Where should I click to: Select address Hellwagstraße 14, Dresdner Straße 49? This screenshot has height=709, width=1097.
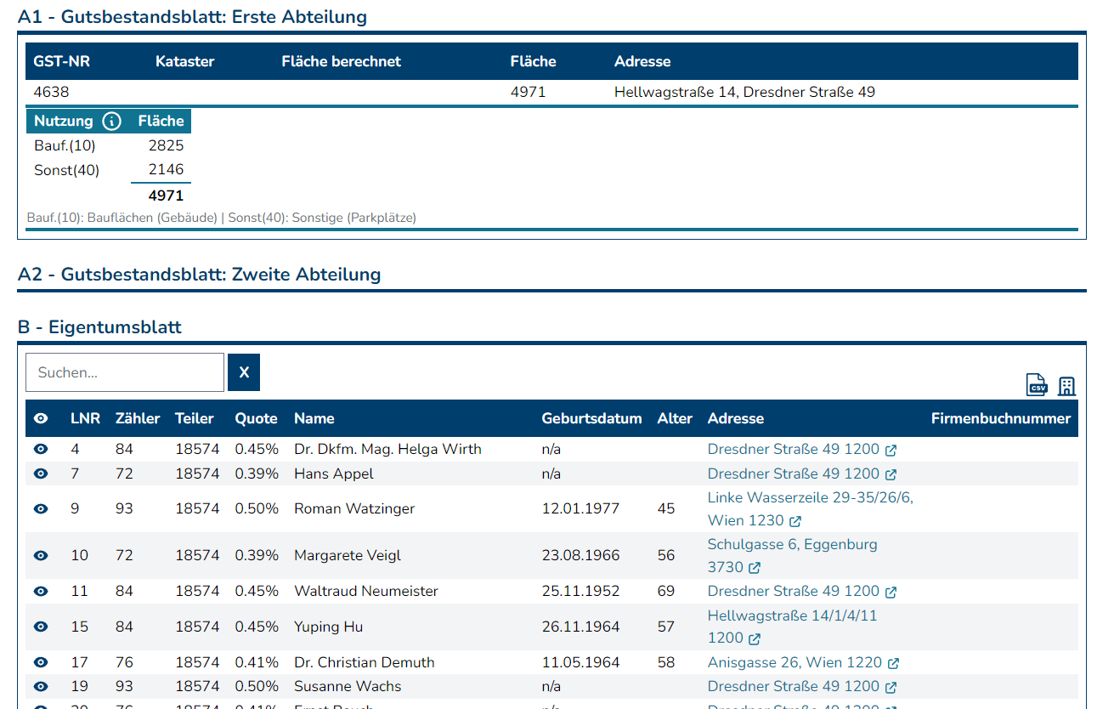pyautogui.click(x=744, y=92)
